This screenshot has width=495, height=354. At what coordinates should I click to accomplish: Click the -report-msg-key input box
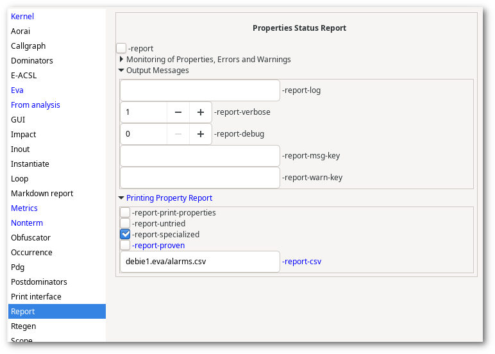pyautogui.click(x=200, y=156)
